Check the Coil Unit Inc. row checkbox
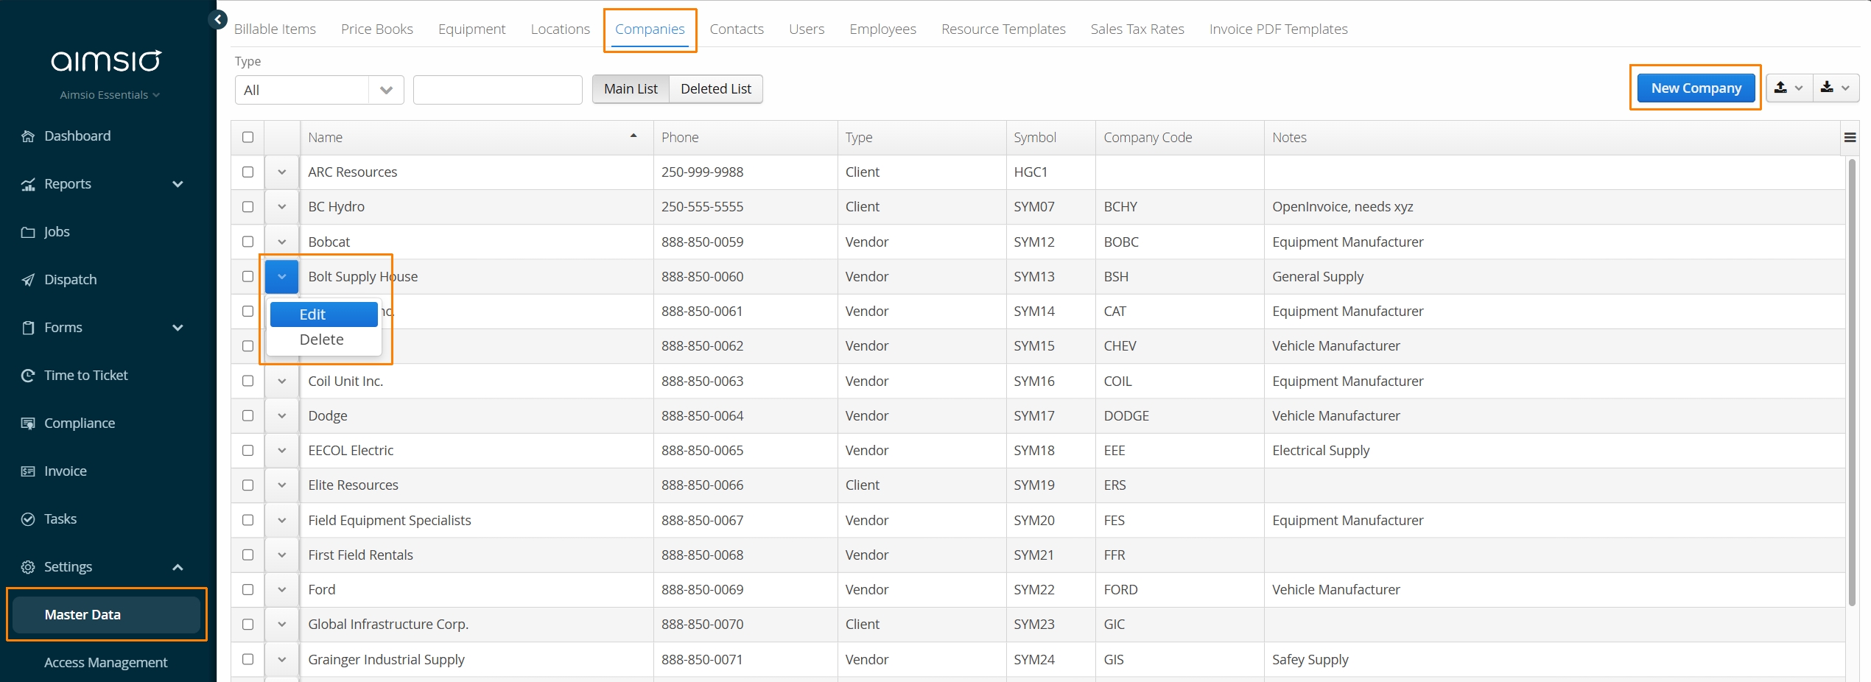This screenshot has width=1871, height=682. 248,381
